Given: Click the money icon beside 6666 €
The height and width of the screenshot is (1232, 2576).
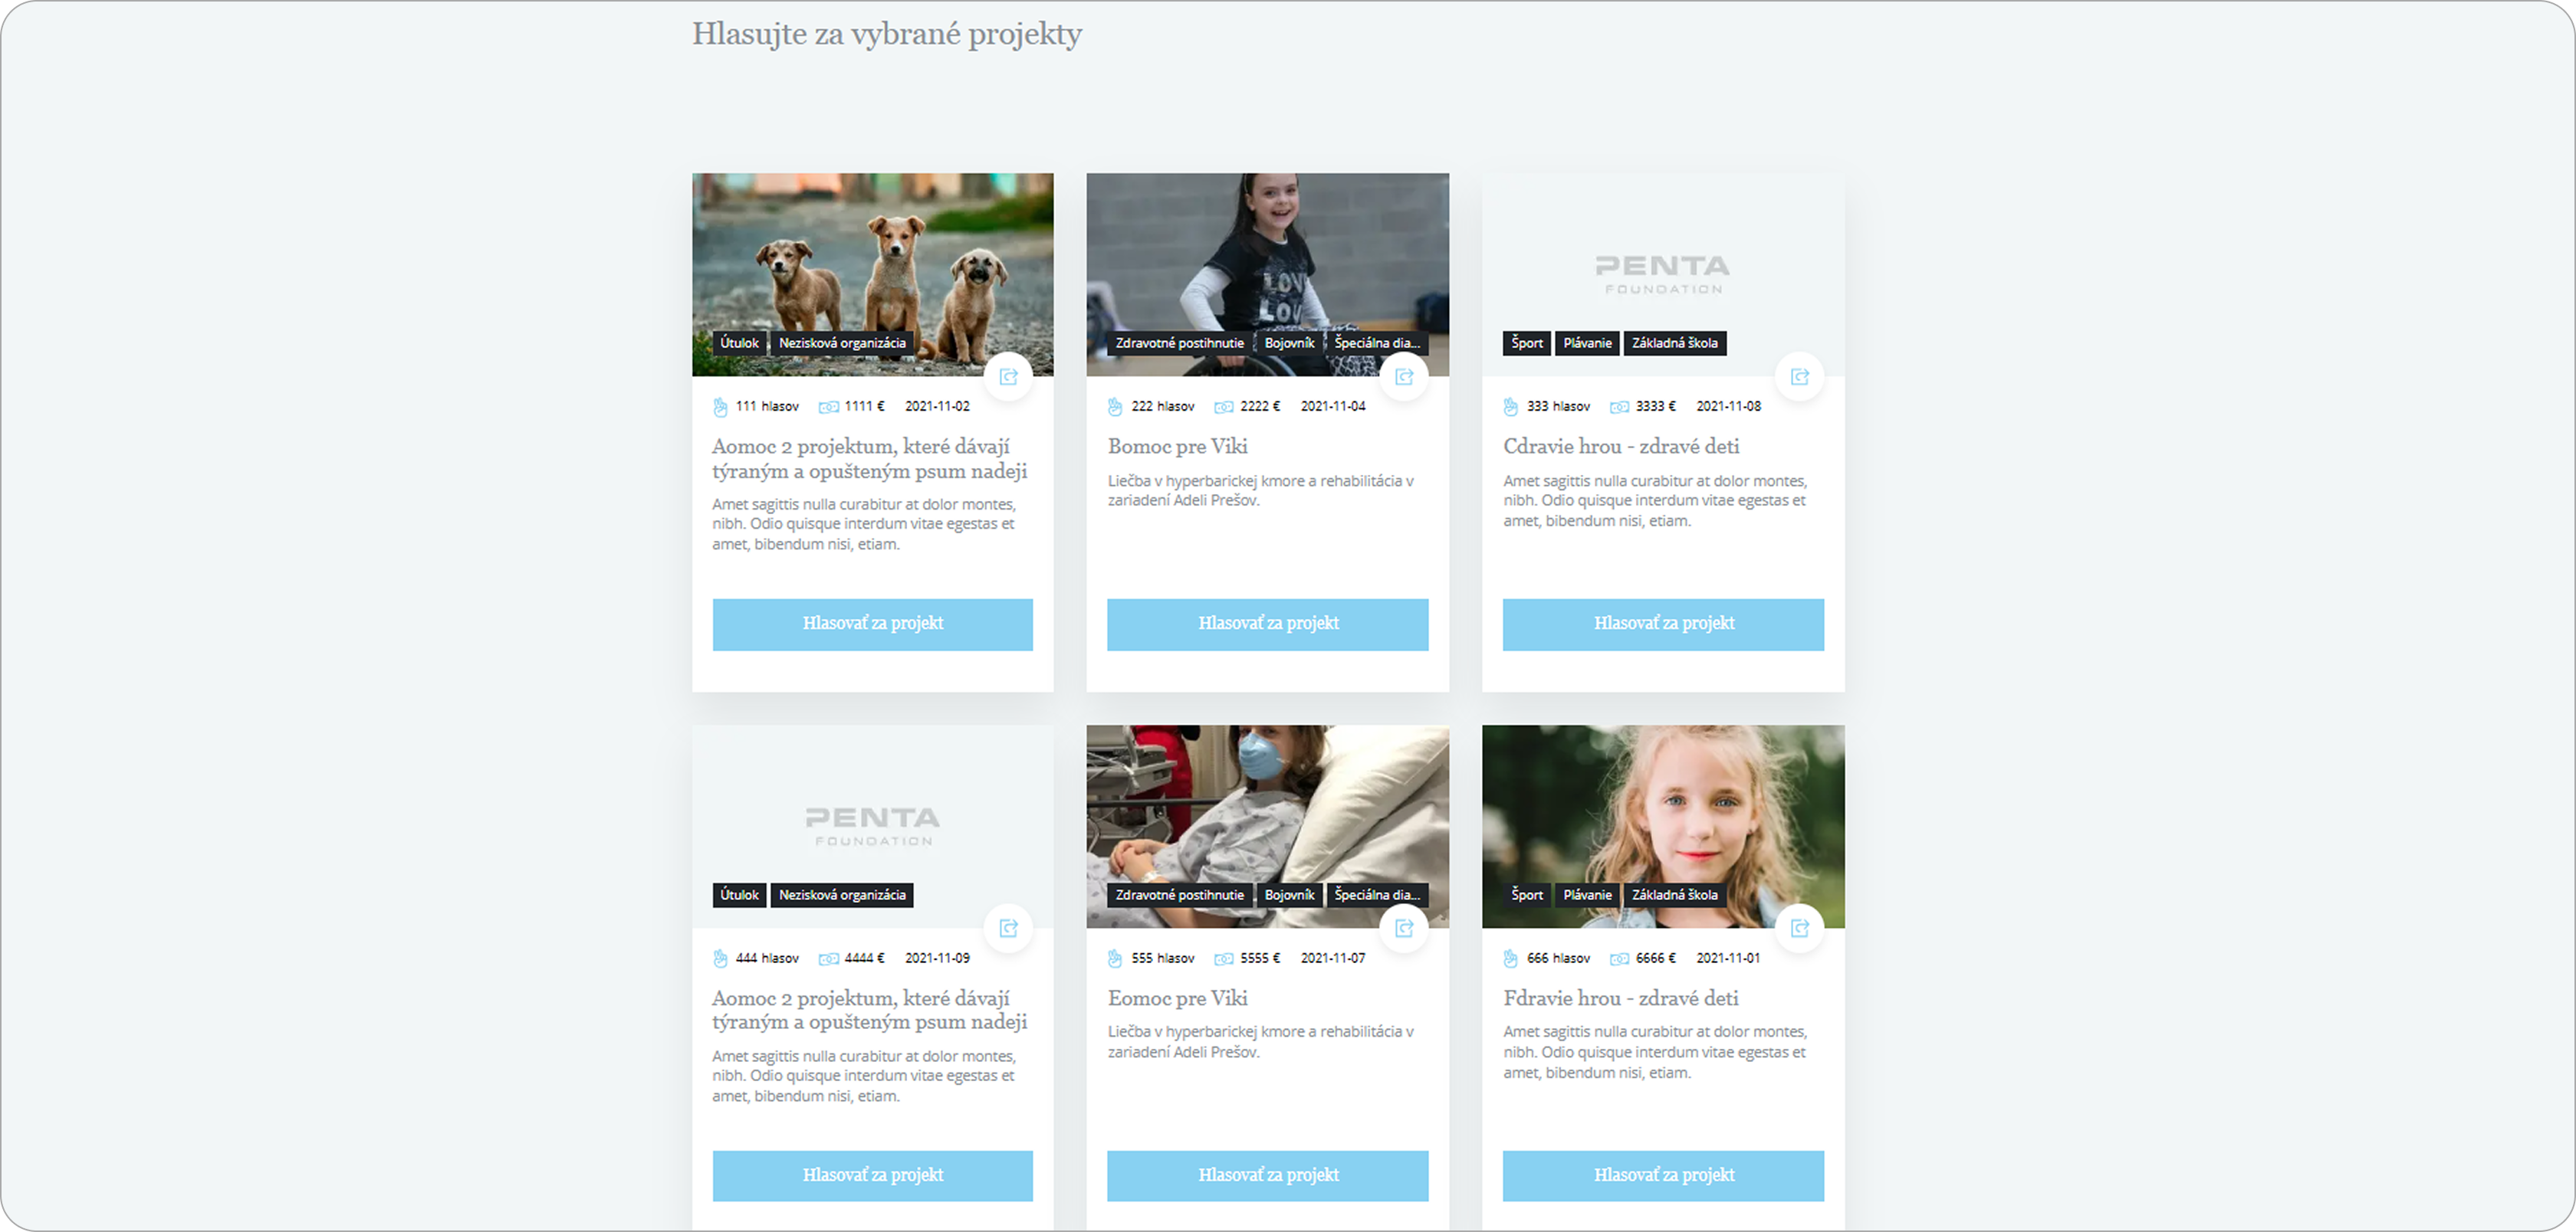Looking at the screenshot, I should point(1619,958).
